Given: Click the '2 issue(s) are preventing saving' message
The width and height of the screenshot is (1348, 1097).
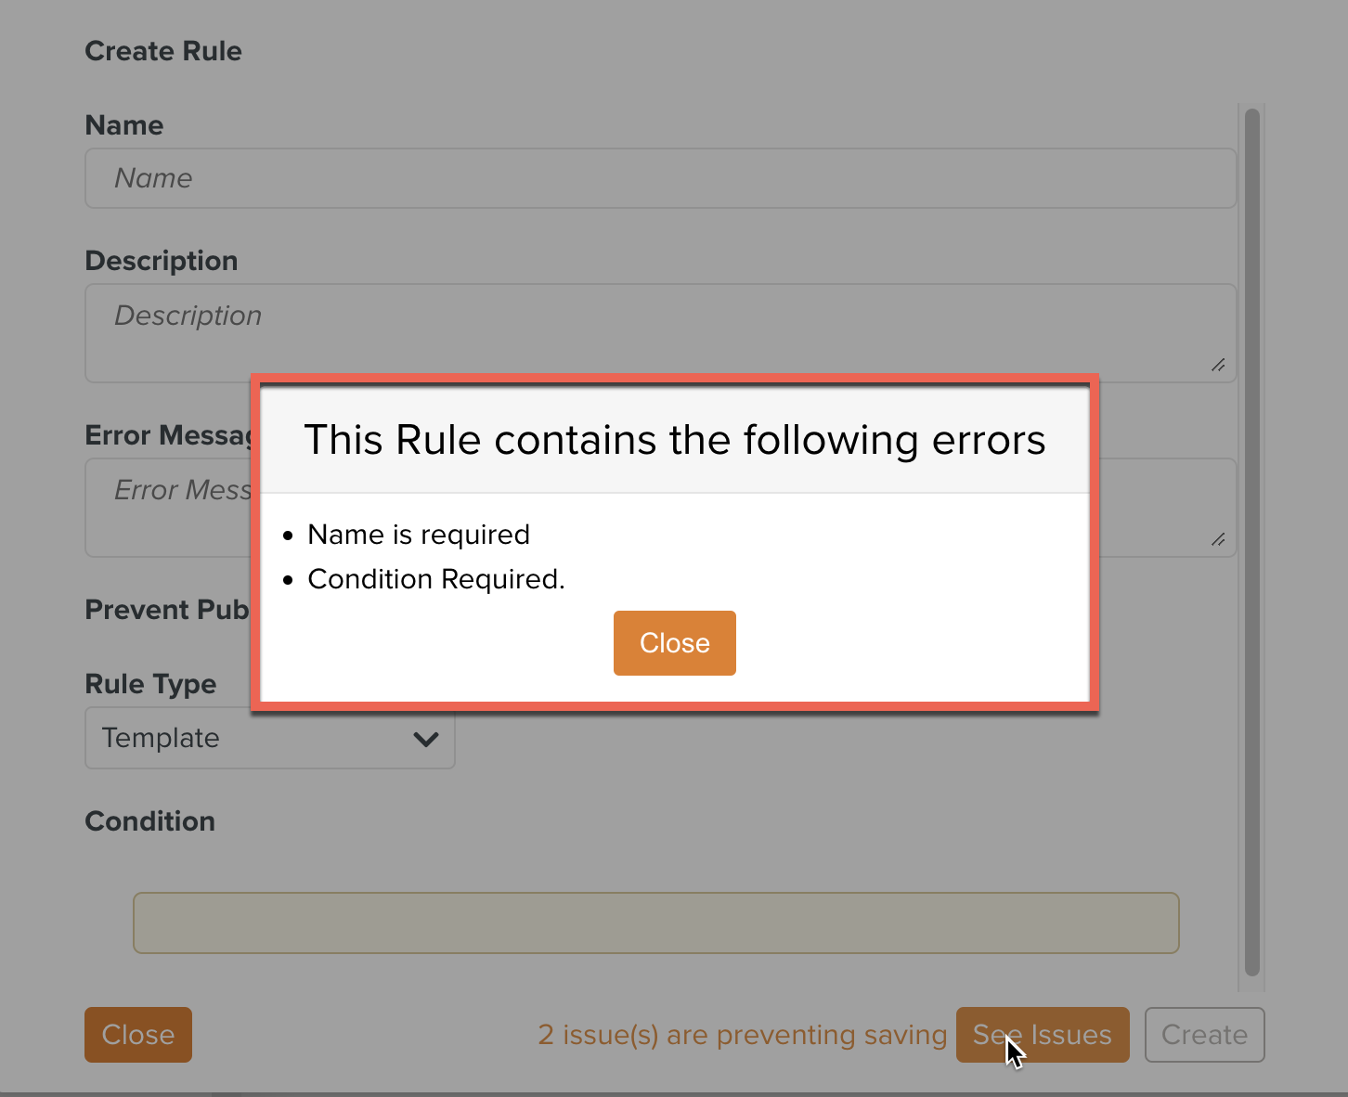Looking at the screenshot, I should click(742, 1035).
